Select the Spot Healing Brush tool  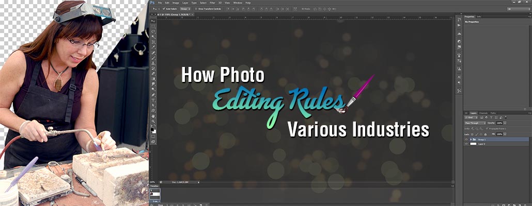click(x=153, y=53)
